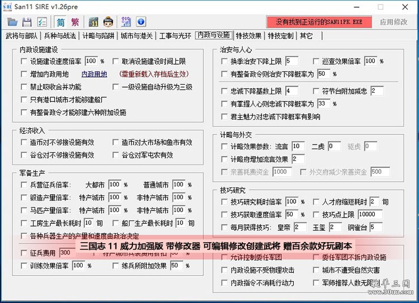
Task: Open the 工事与光环 tab
Action: pyautogui.click(x=175, y=36)
